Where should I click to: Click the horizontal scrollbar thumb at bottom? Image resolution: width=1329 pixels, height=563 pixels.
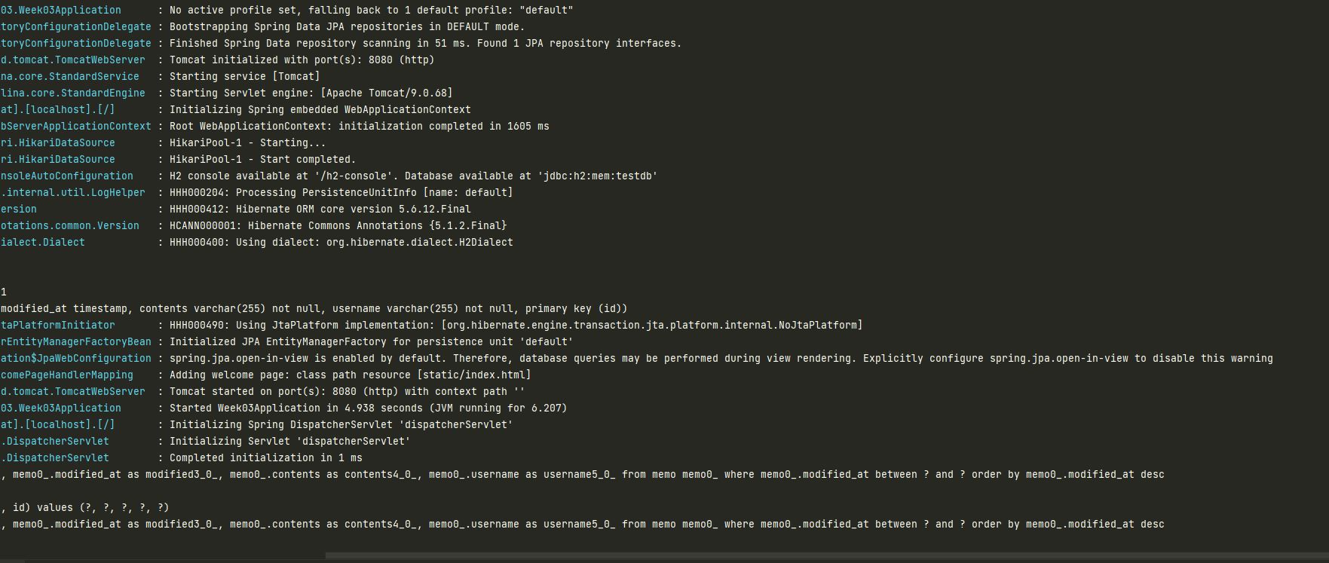[827, 556]
